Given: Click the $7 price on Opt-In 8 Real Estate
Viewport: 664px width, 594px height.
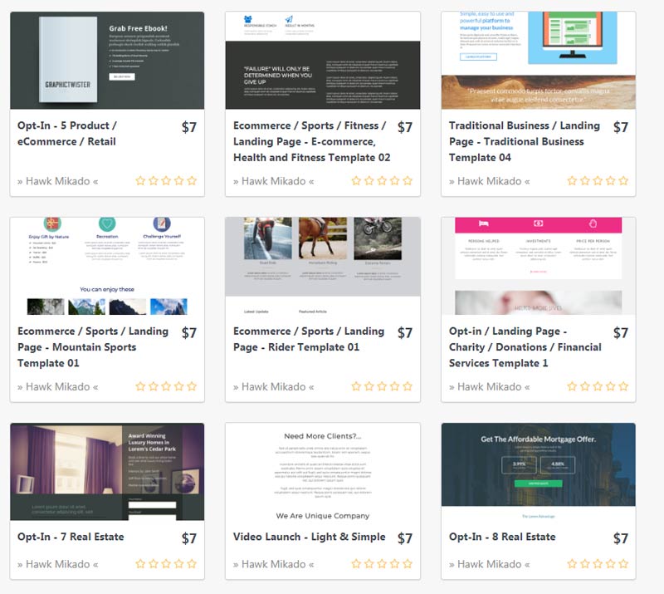Looking at the screenshot, I should tap(621, 538).
